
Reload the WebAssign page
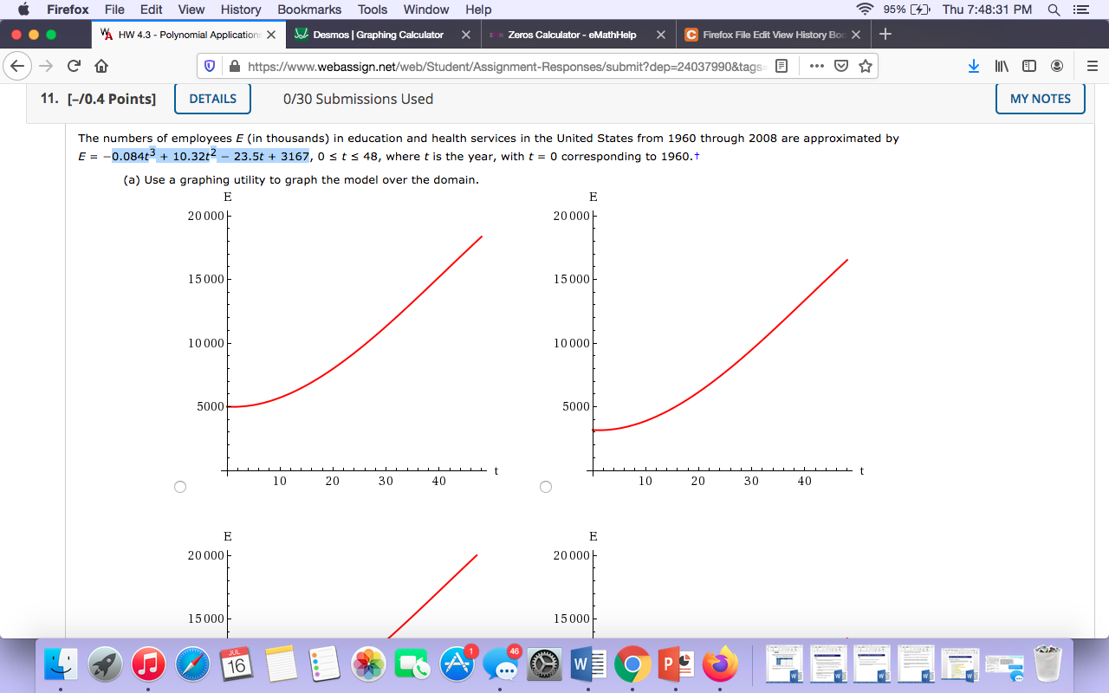(74, 66)
